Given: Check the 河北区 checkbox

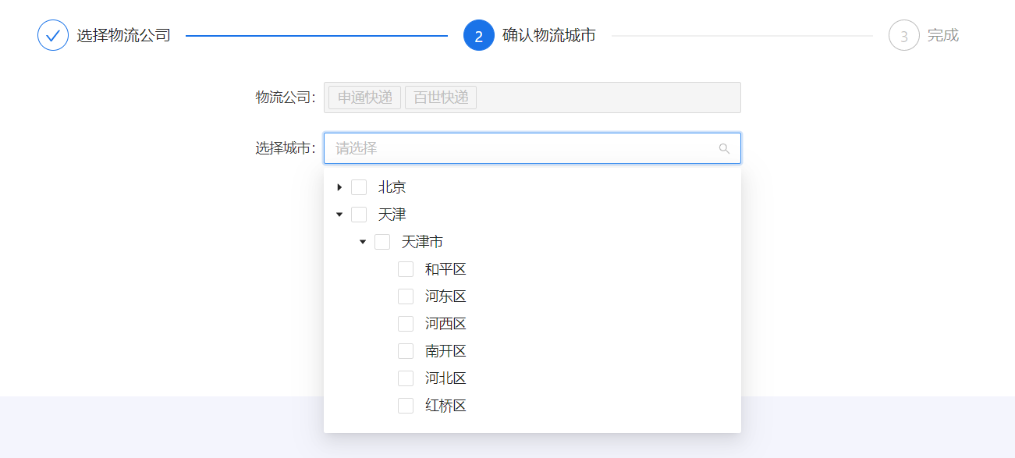Looking at the screenshot, I should pyautogui.click(x=406, y=378).
